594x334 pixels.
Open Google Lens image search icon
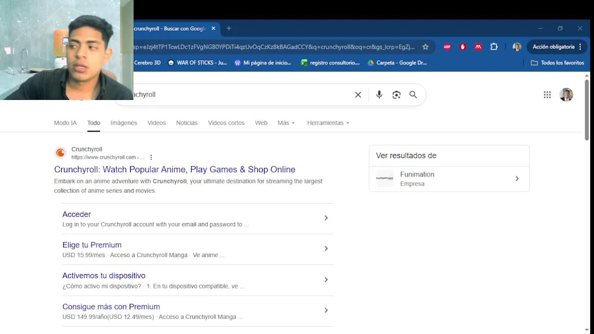pos(396,95)
